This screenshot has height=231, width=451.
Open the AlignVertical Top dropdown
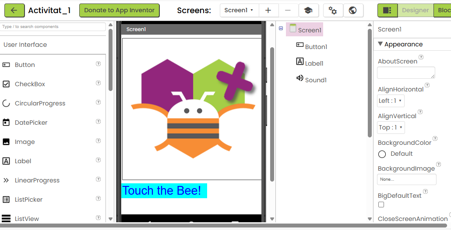pyautogui.click(x=391, y=128)
